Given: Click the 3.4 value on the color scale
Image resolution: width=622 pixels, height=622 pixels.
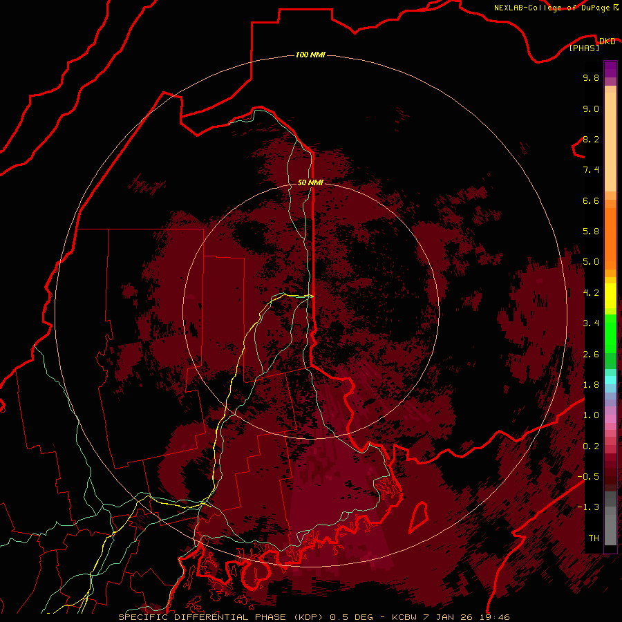Looking at the screenshot, I should click(x=591, y=323).
